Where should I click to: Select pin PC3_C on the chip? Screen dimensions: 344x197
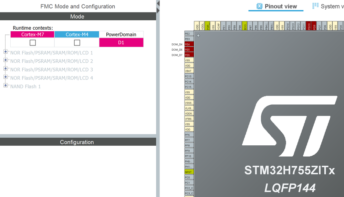point(189,193)
